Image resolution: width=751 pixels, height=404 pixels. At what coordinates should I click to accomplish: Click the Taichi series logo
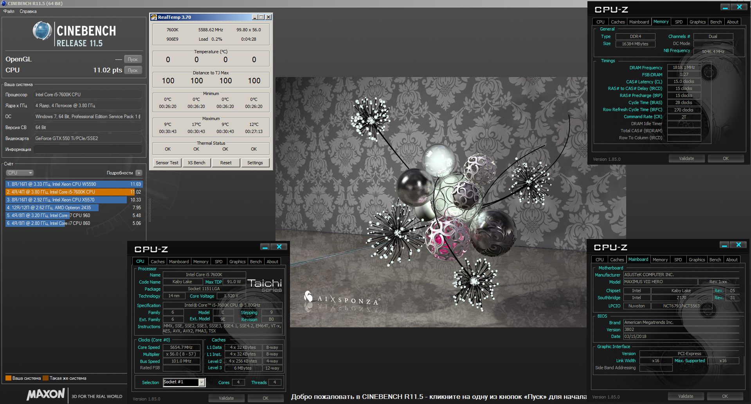(265, 285)
